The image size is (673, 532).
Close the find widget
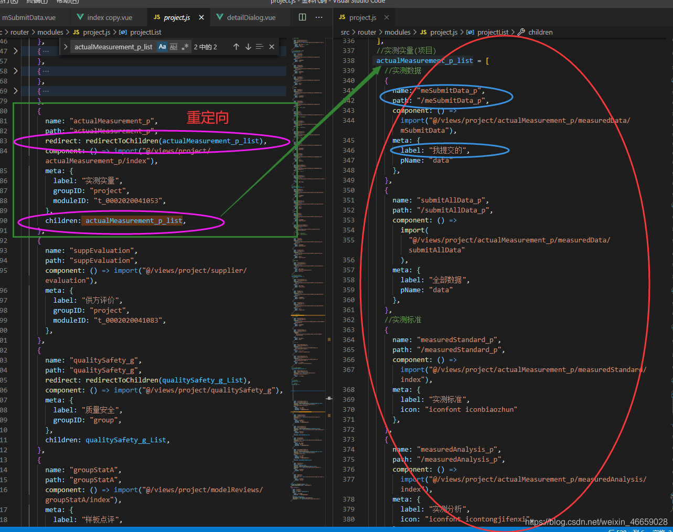tap(272, 47)
